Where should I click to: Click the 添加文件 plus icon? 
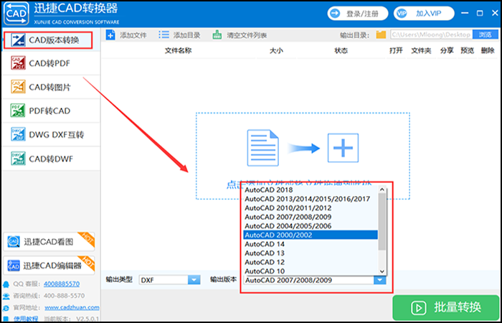pyautogui.click(x=110, y=35)
